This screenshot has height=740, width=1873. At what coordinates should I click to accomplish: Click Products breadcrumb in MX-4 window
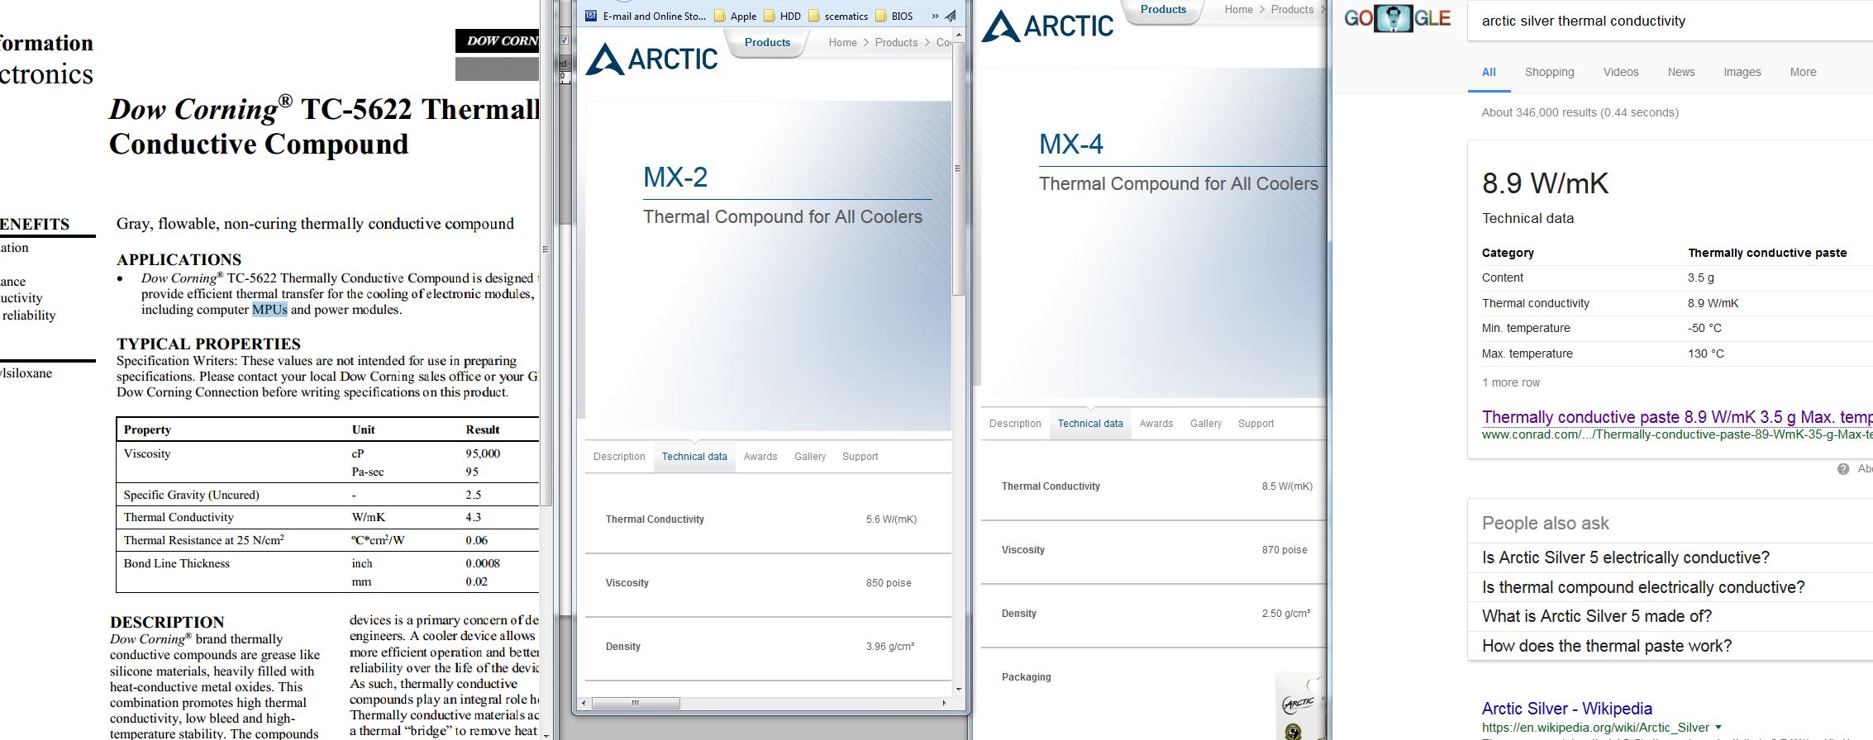point(1292,9)
